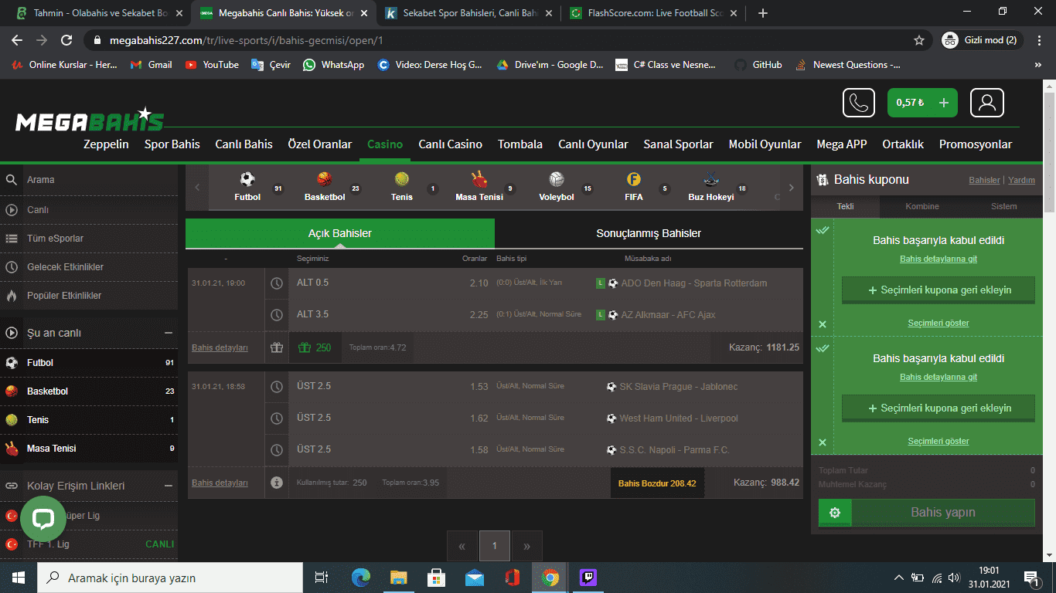Open Canlı Bahis in main navigation
The width and height of the screenshot is (1056, 593).
(244, 144)
